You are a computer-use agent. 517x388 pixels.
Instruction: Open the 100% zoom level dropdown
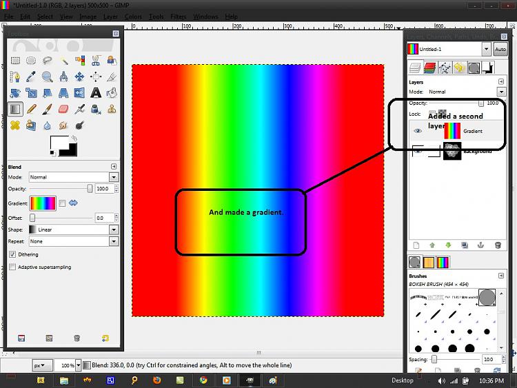pyautogui.click(x=78, y=365)
